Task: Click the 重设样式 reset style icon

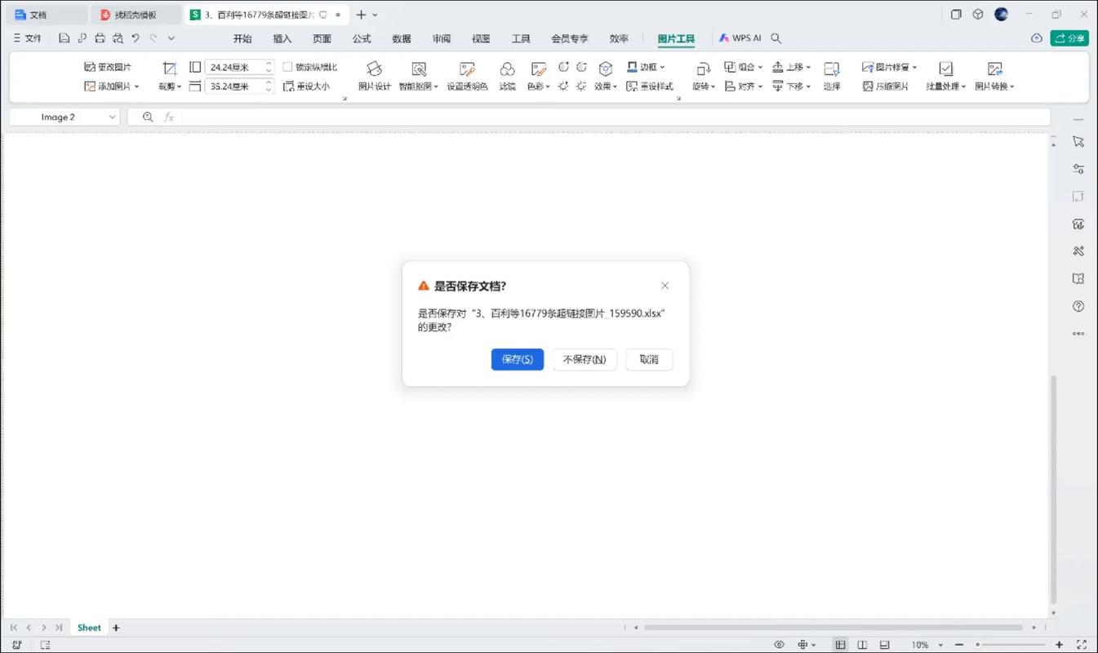Action: tap(632, 86)
